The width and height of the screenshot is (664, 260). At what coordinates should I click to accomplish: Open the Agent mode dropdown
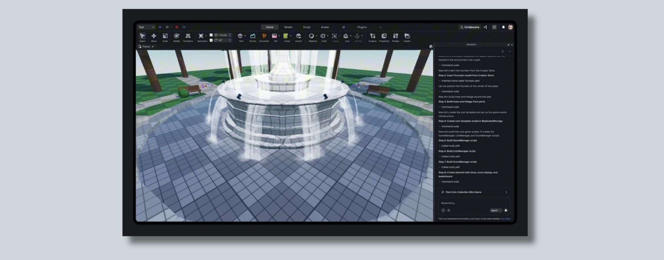tap(496, 210)
